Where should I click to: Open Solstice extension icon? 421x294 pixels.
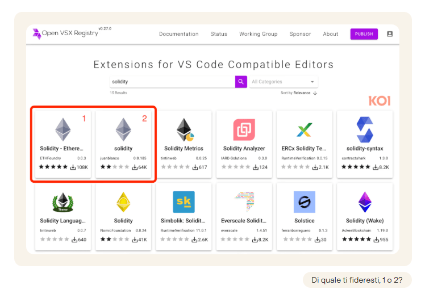coord(304,202)
